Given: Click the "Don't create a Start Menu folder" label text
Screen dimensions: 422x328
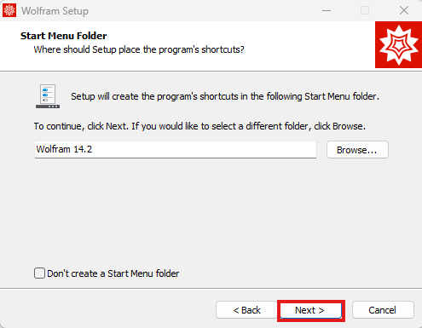Looking at the screenshot, I should coord(113,273).
